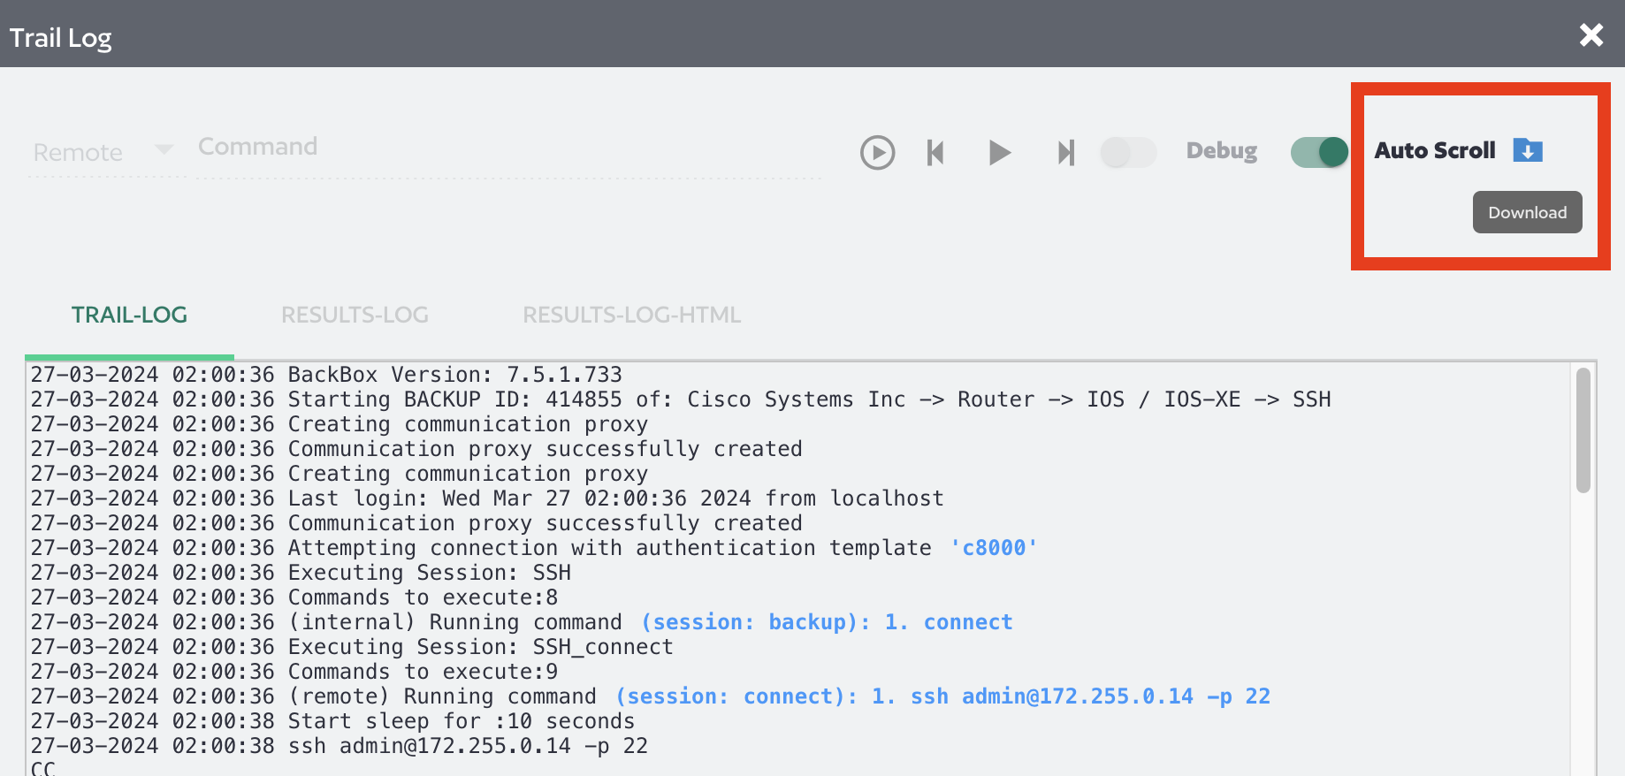
Task: Click the Debug label text
Action: pyautogui.click(x=1221, y=151)
